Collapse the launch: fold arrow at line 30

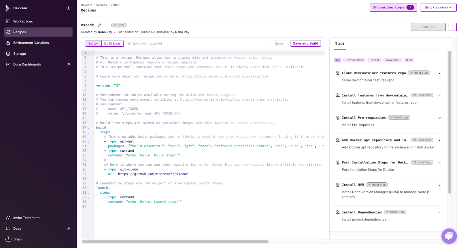pos(88,188)
